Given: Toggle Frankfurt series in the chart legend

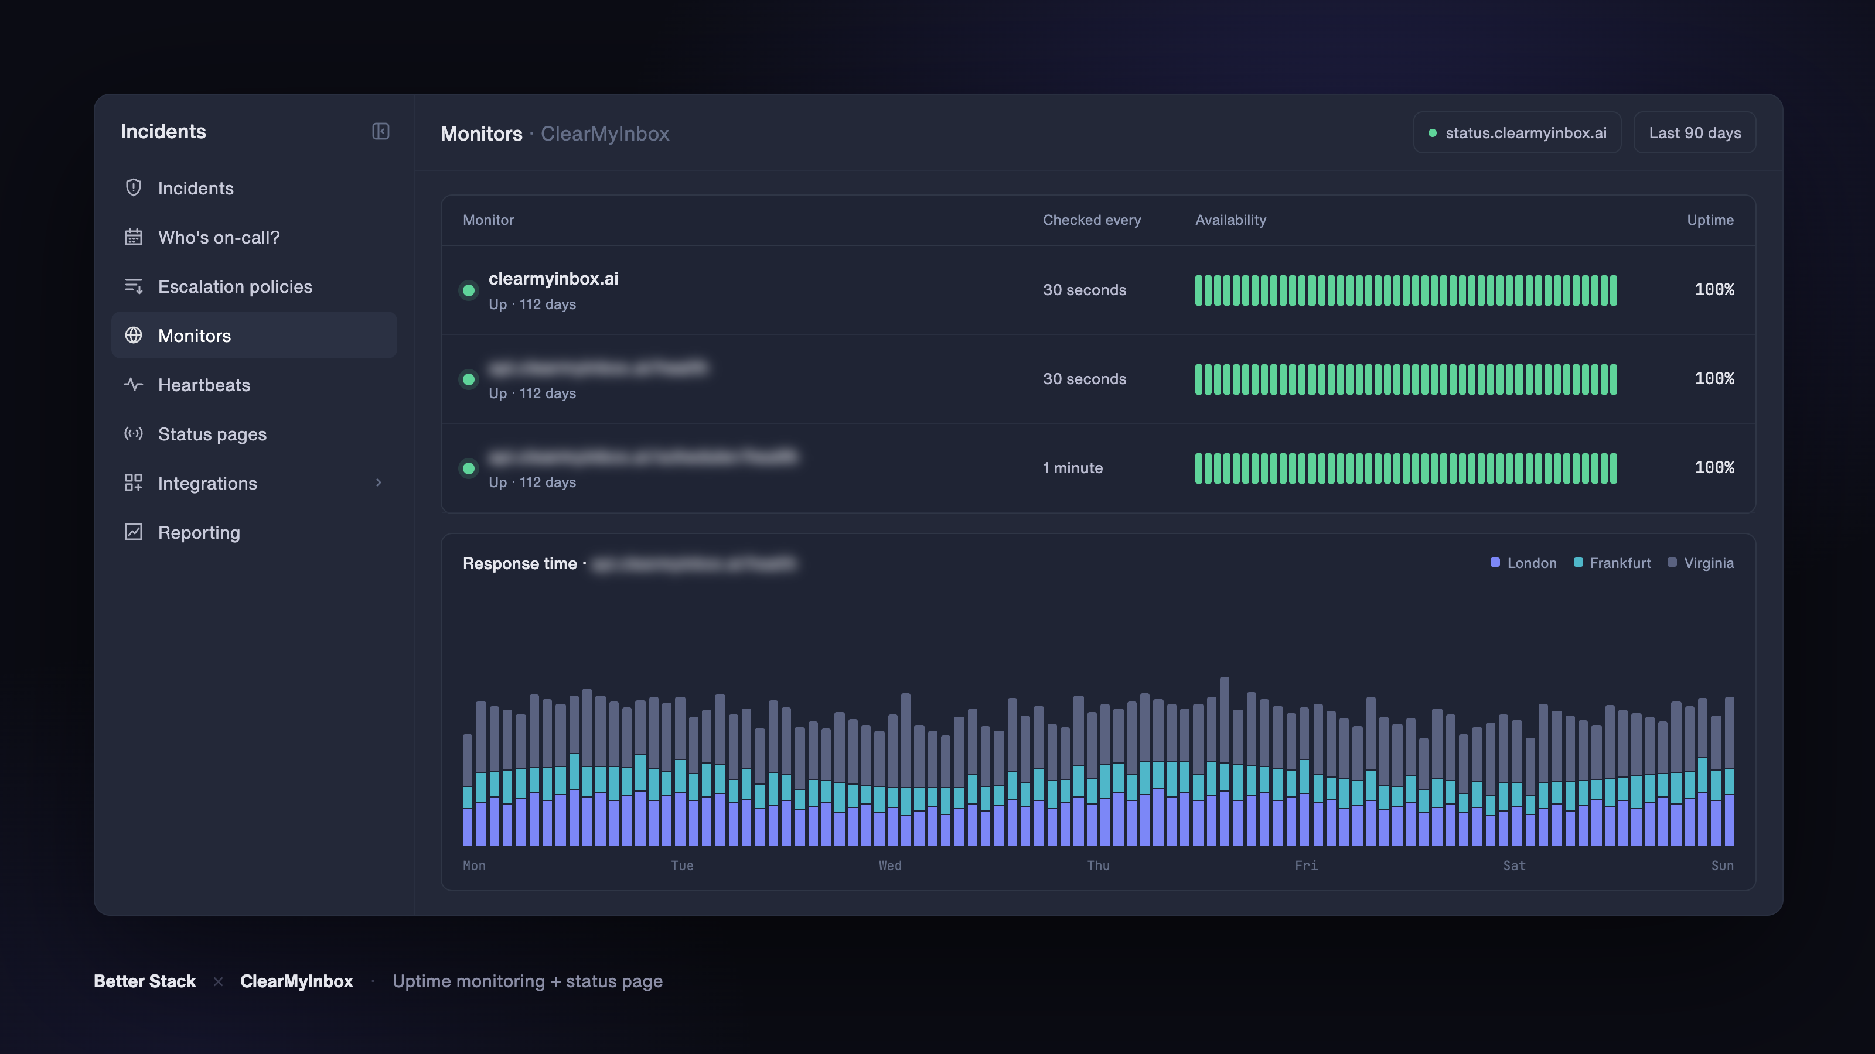Looking at the screenshot, I should click(x=1612, y=563).
